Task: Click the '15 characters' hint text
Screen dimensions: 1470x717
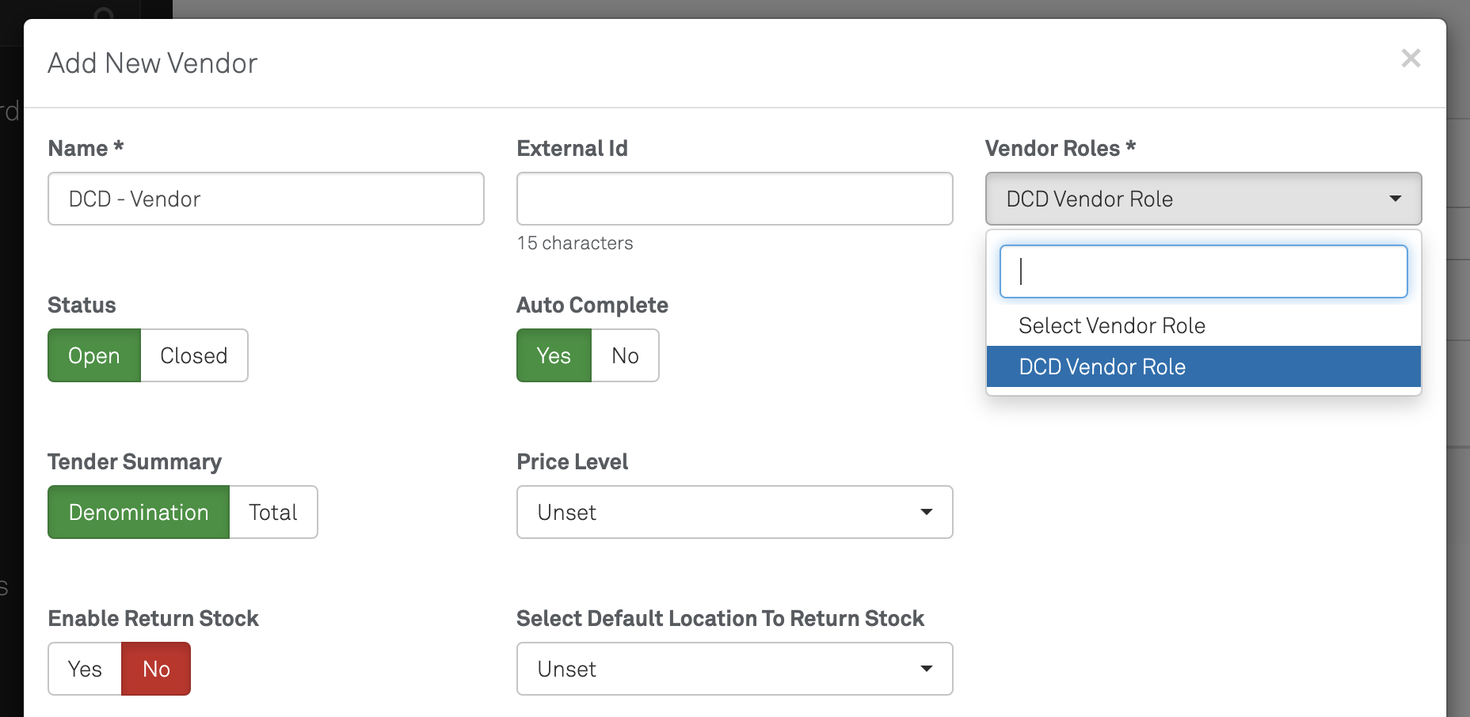Action: (x=575, y=243)
